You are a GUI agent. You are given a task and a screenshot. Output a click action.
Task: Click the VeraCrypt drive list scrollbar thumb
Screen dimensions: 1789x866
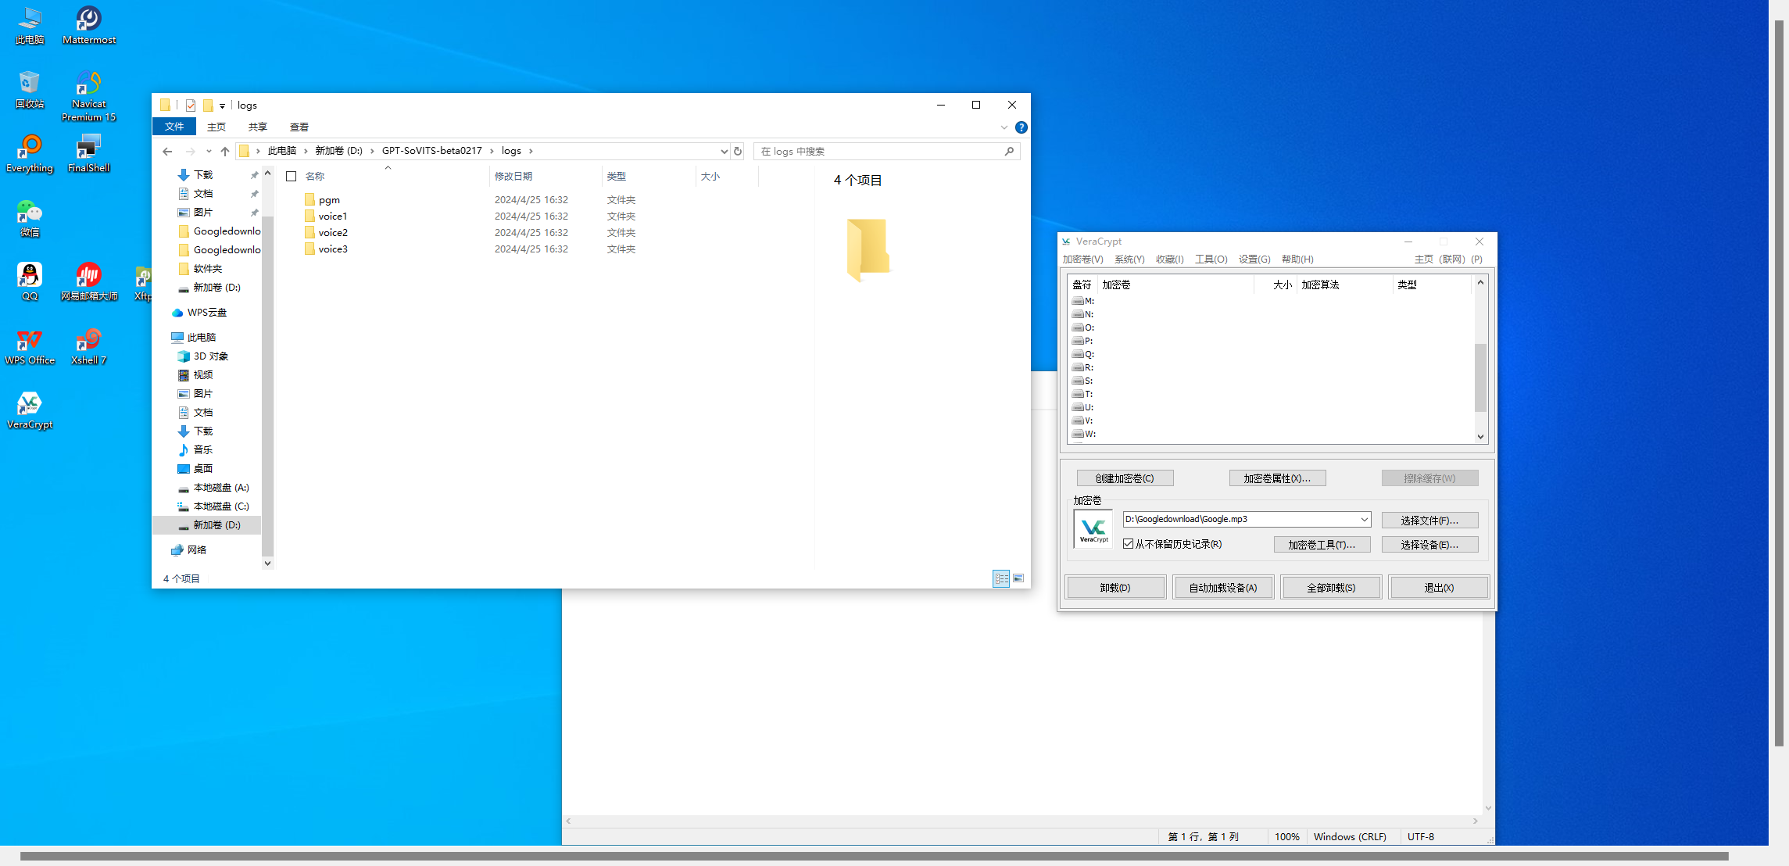[1480, 377]
